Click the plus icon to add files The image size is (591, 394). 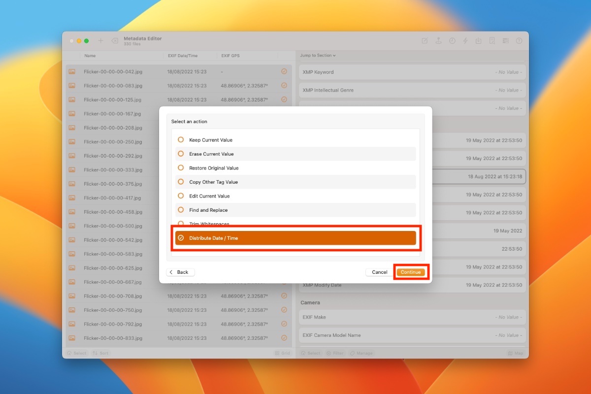[x=101, y=41]
